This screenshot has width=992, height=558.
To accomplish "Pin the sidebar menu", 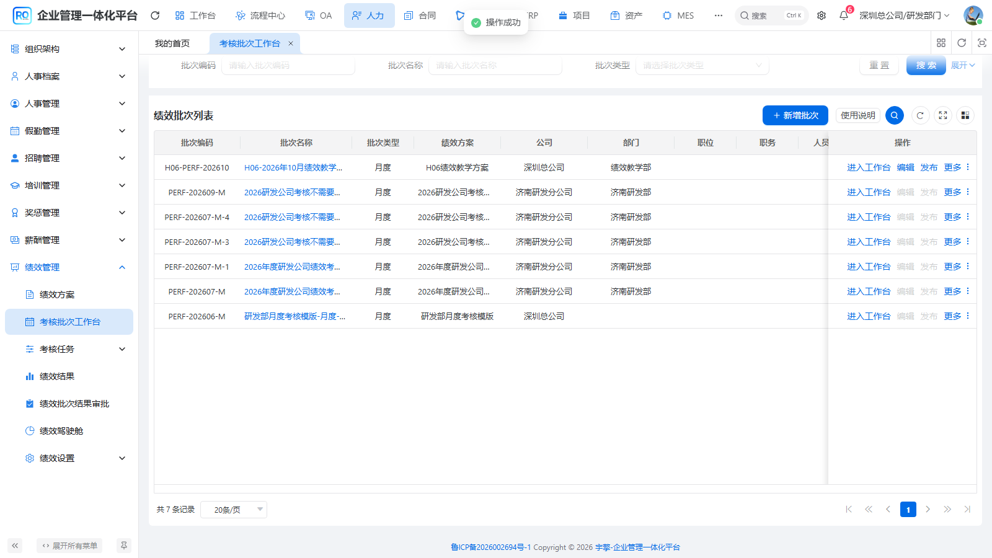I will tap(124, 546).
